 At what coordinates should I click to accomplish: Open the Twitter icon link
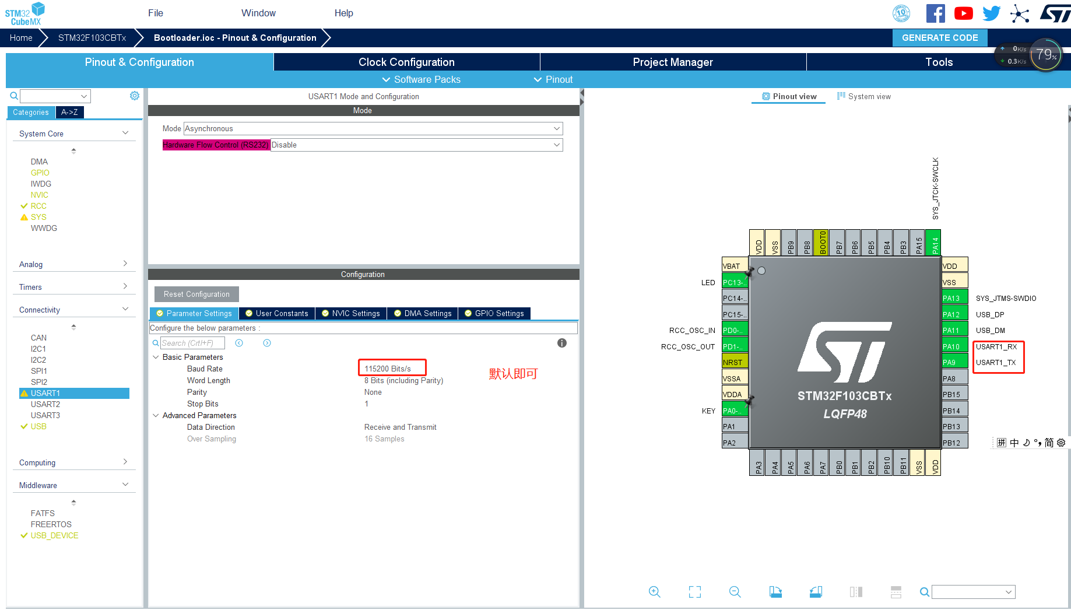(x=991, y=13)
